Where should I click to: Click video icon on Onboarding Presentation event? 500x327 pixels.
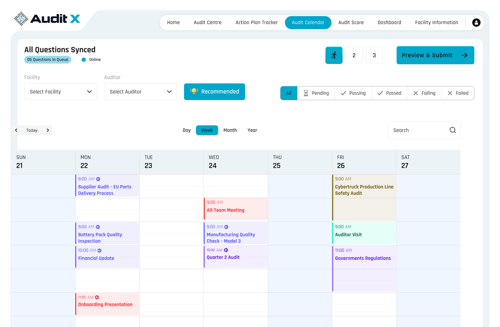point(97,298)
